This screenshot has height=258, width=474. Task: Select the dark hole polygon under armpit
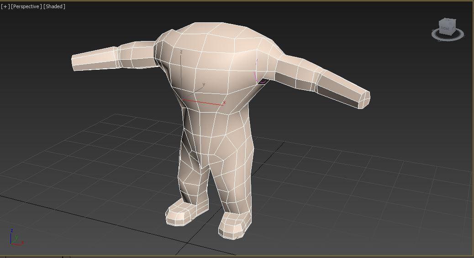tap(263, 82)
